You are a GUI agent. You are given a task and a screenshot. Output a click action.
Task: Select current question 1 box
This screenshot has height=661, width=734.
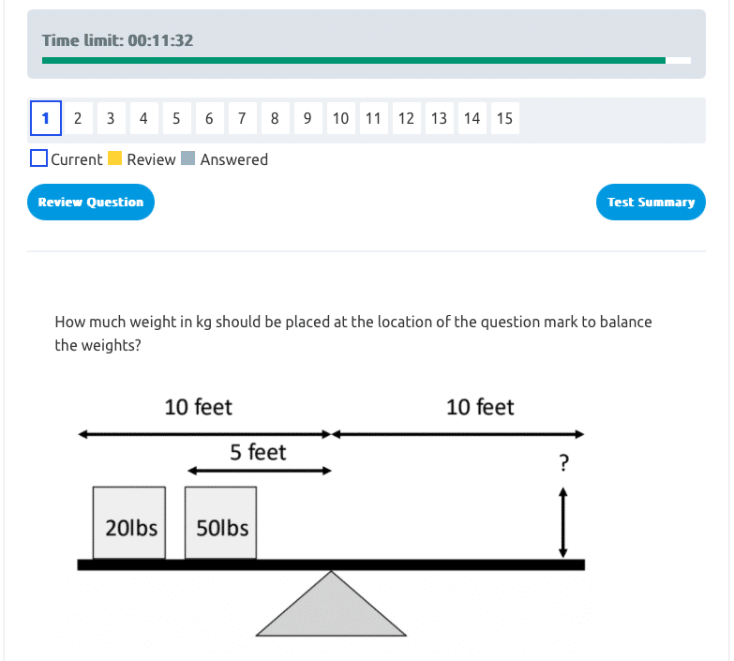[45, 118]
